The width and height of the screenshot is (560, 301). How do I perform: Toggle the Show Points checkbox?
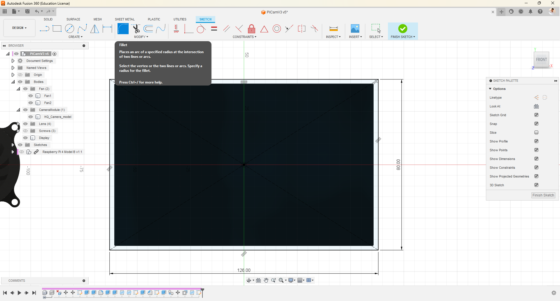(536, 150)
